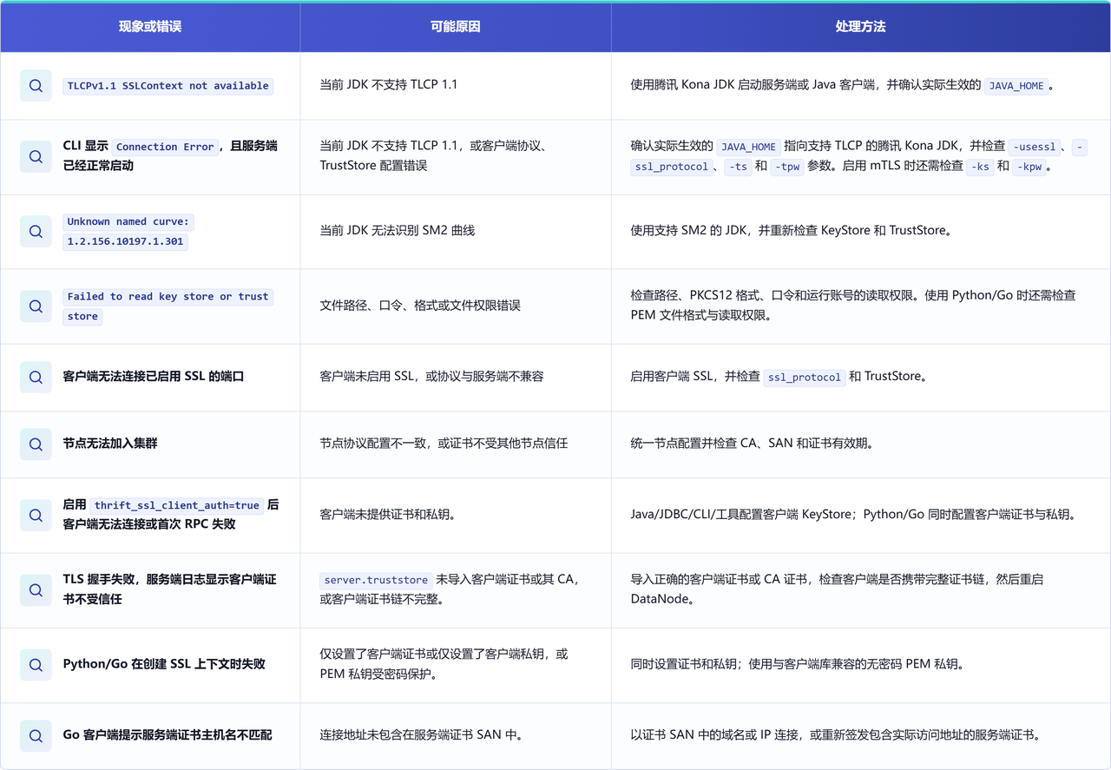1111x770 pixels.
Task: Click the search icon beside TLCPv1.1 SSLContext error
Action: (36, 86)
